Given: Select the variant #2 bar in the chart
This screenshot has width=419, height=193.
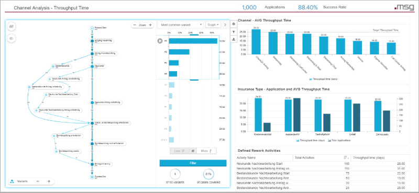Looking at the screenshot, I should click(x=179, y=52).
